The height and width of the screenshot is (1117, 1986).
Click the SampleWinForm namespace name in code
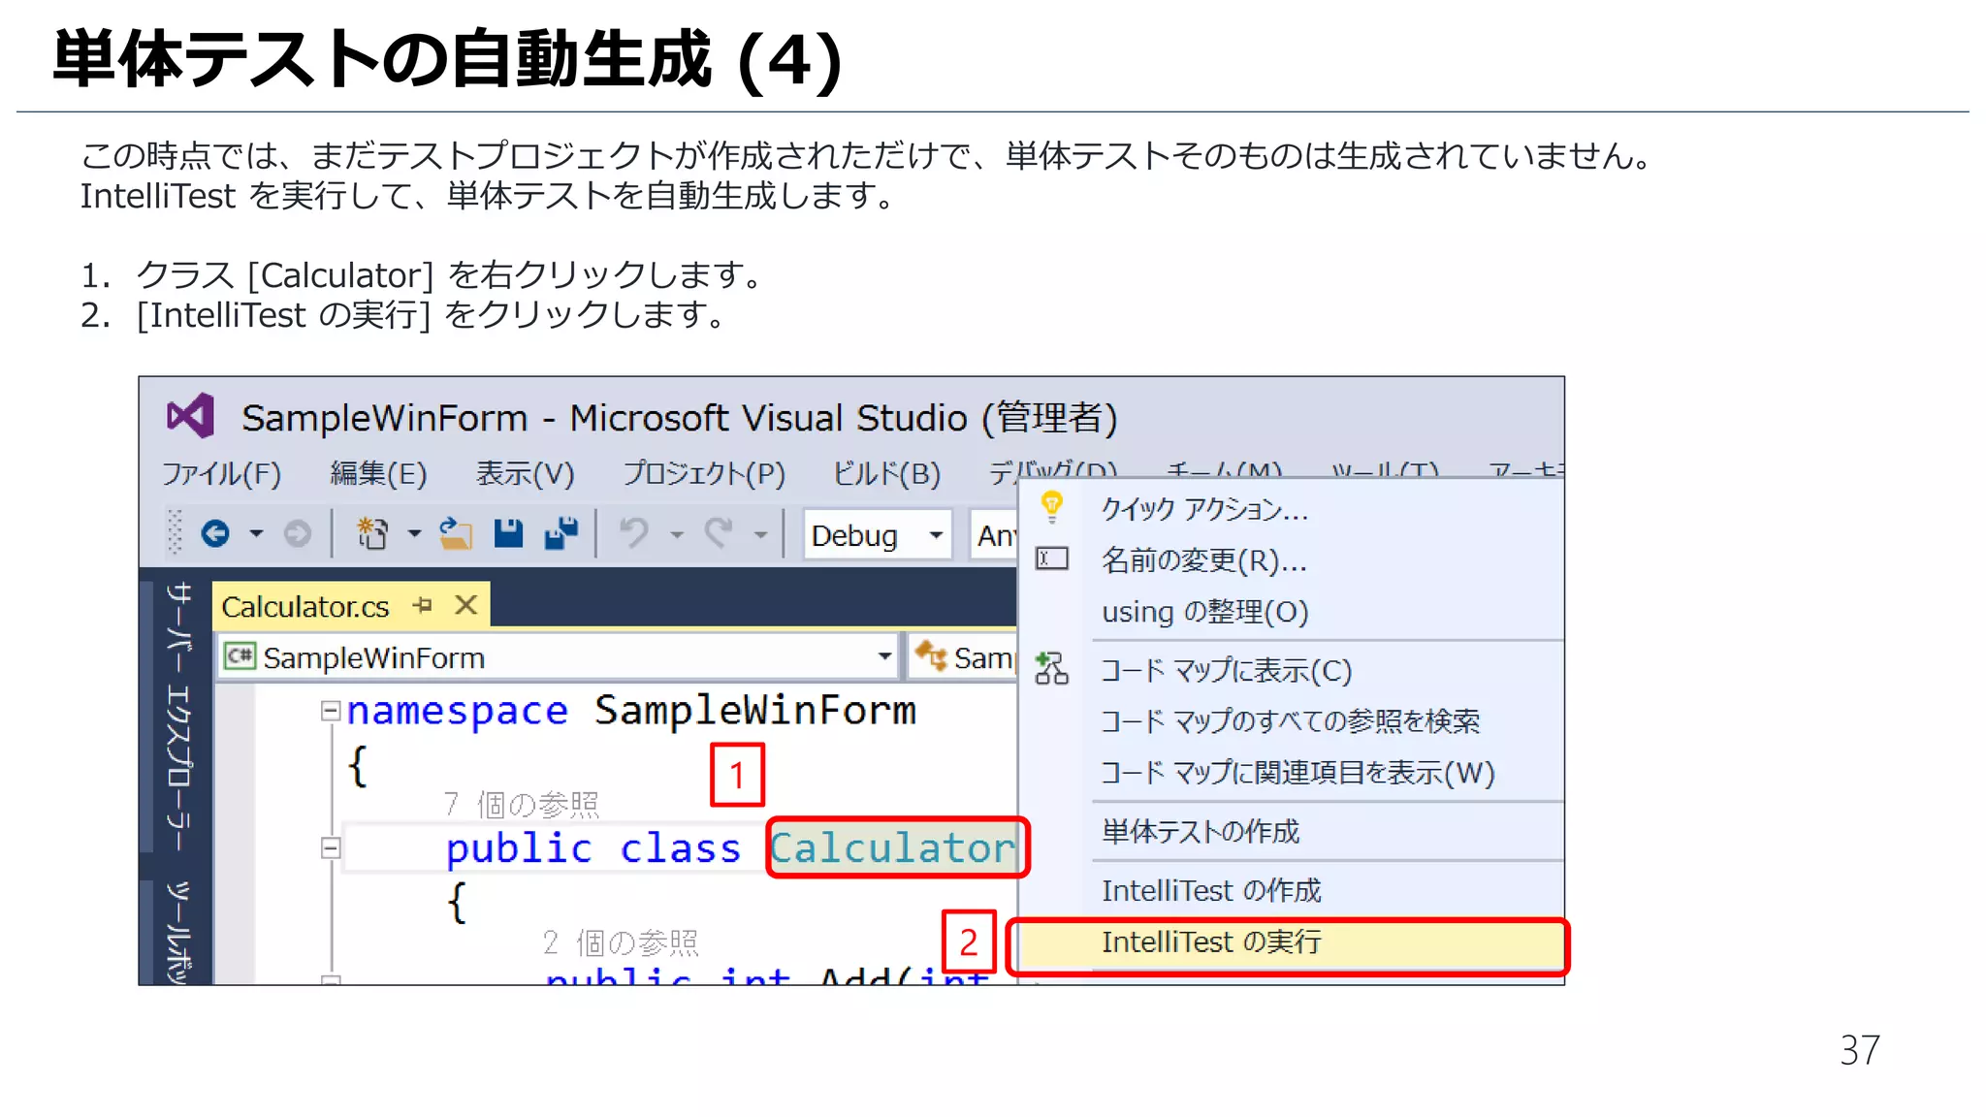(x=755, y=710)
